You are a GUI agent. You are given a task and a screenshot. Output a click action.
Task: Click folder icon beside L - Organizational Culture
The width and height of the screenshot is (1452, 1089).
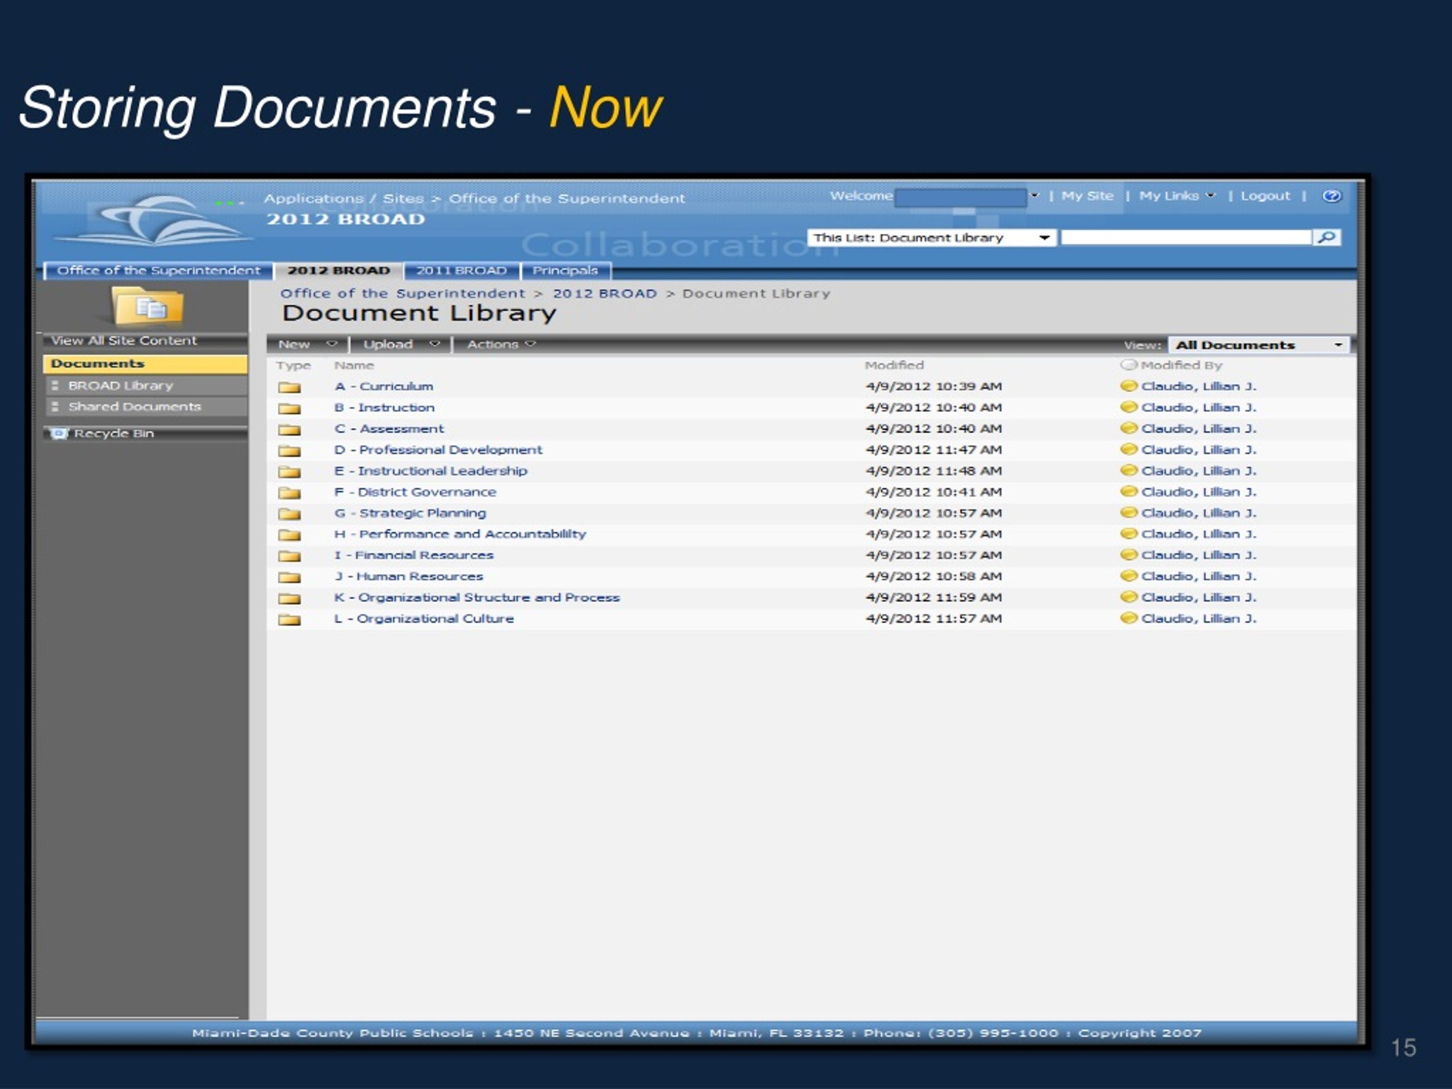pyautogui.click(x=289, y=619)
